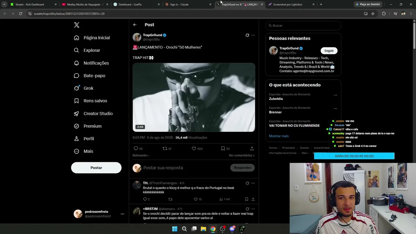Expand the Mais menu
The width and height of the screenshot is (416, 234).
click(84, 151)
